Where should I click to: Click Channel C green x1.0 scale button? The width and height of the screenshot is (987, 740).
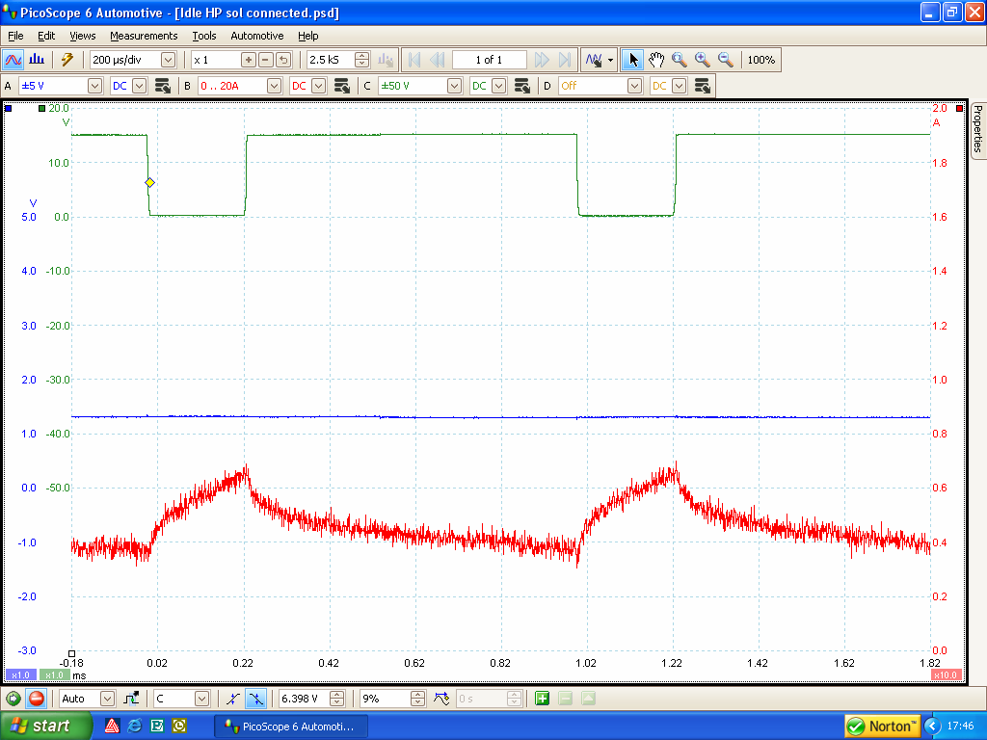55,675
